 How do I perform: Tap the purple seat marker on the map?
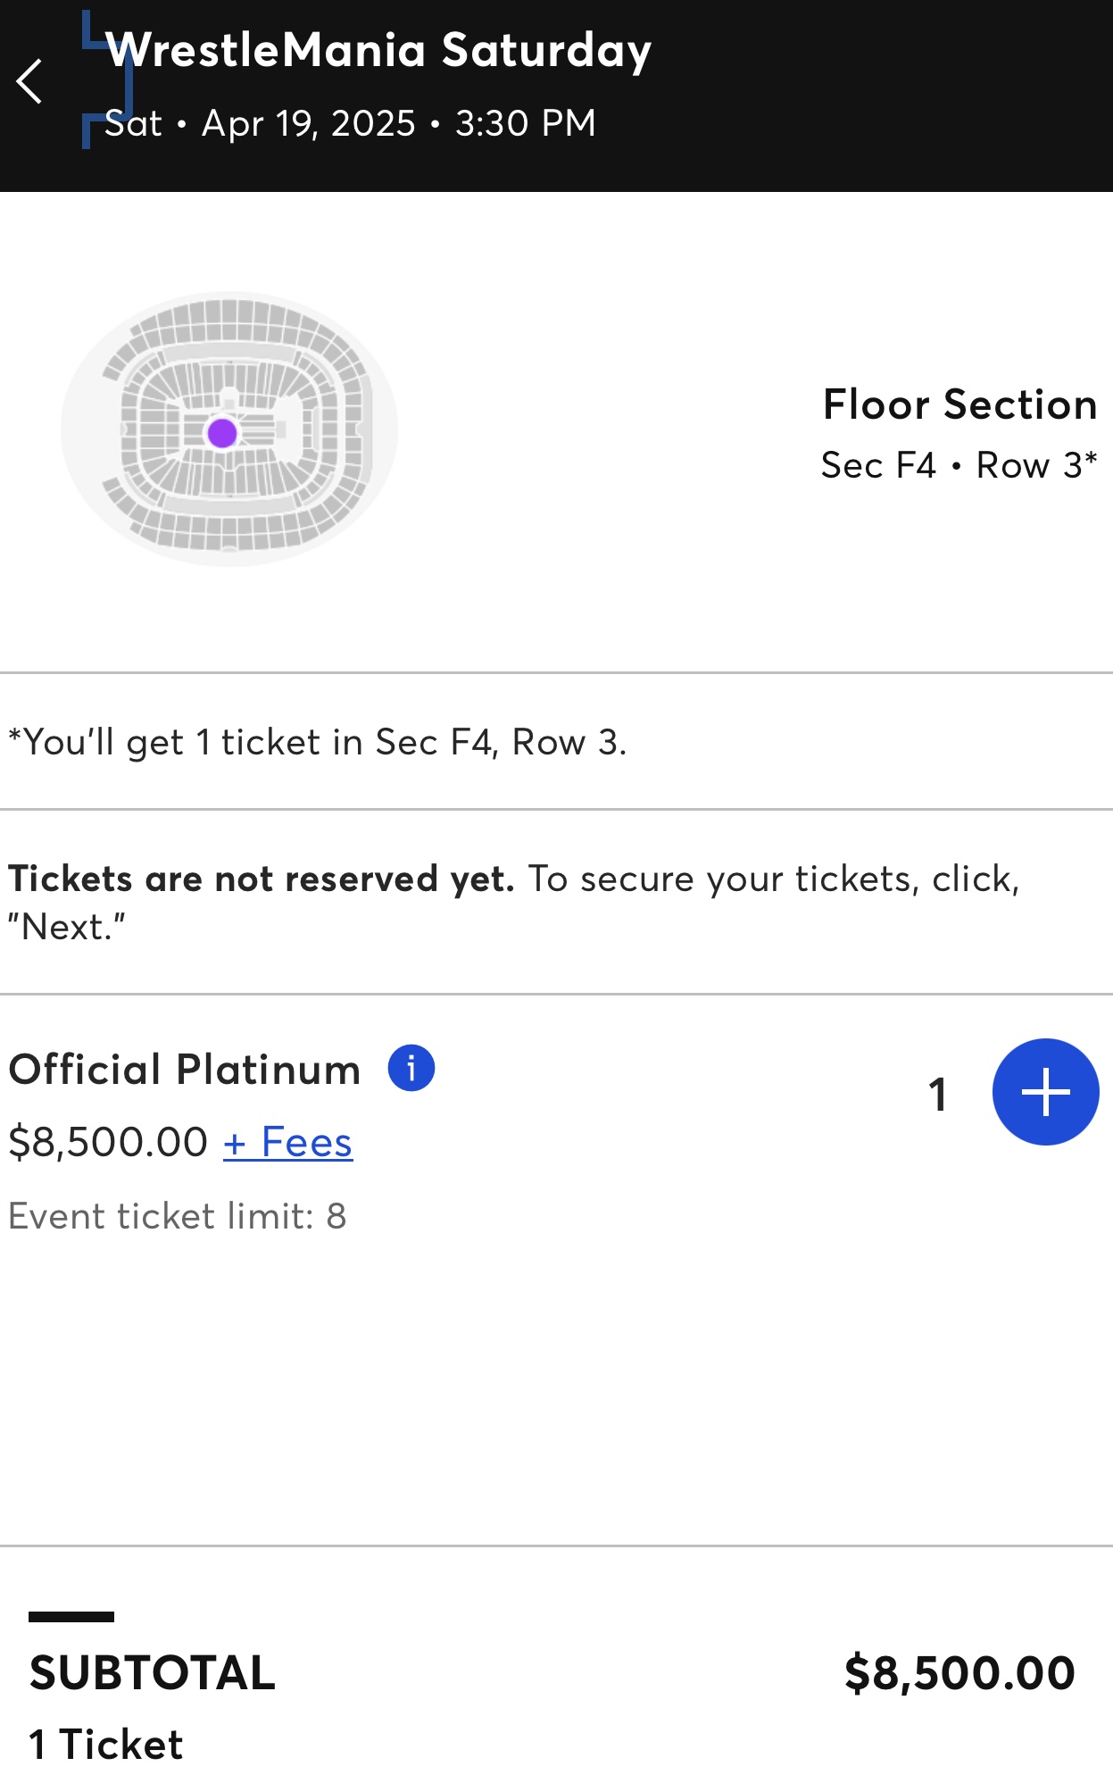click(222, 433)
